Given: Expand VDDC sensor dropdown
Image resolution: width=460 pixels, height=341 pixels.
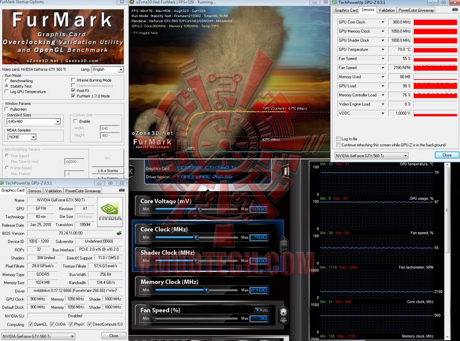Looking at the screenshot, I should click(x=383, y=113).
